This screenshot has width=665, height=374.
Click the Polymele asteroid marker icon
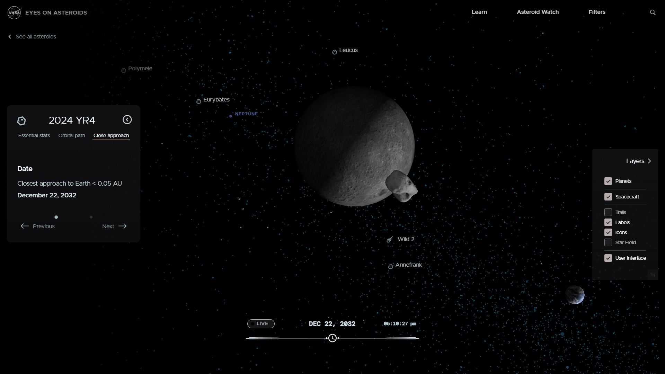pyautogui.click(x=123, y=71)
